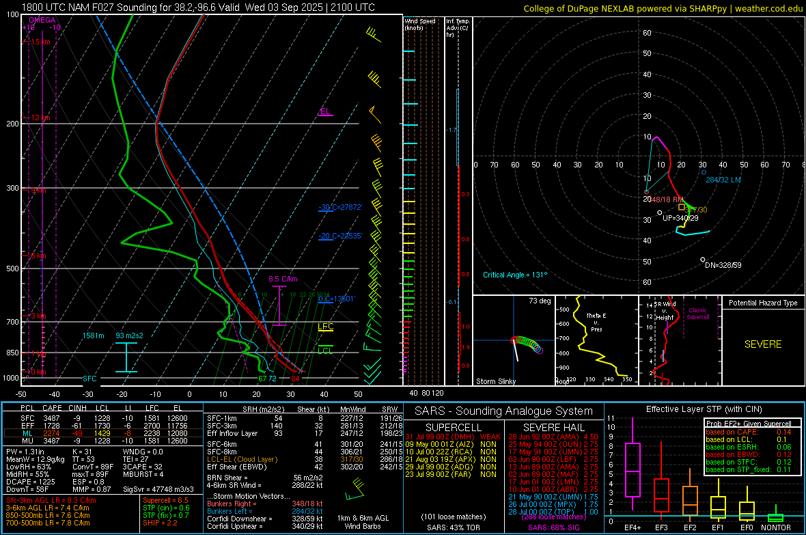Click the LCL-EL (Cloud Layer) row
The height and width of the screenshot is (535, 806).
pos(305,459)
